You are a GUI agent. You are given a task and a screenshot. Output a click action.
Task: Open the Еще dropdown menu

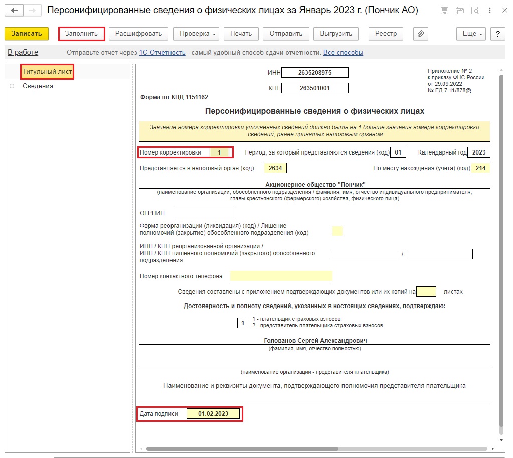click(x=471, y=34)
